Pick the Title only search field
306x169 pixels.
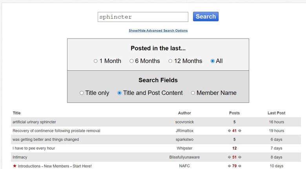[82, 93]
